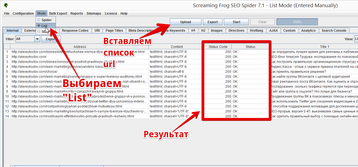Open the Bulk Export menu
The height and width of the screenshot is (167, 358).
58,14
